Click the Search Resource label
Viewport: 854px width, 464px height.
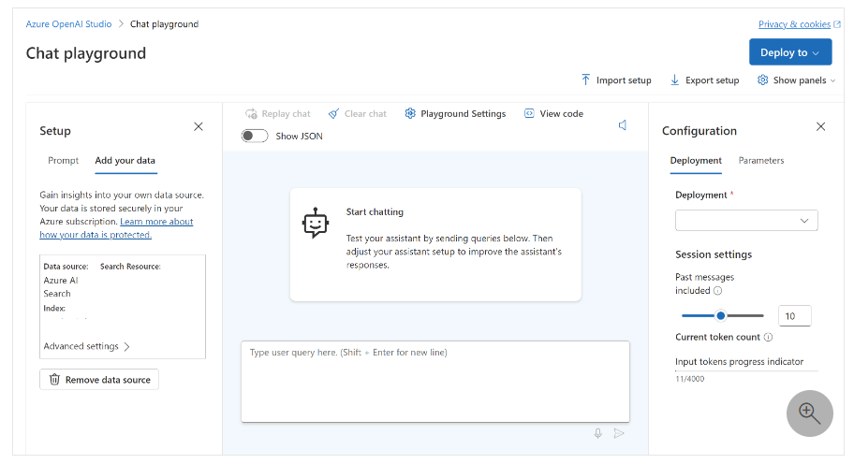[130, 267]
